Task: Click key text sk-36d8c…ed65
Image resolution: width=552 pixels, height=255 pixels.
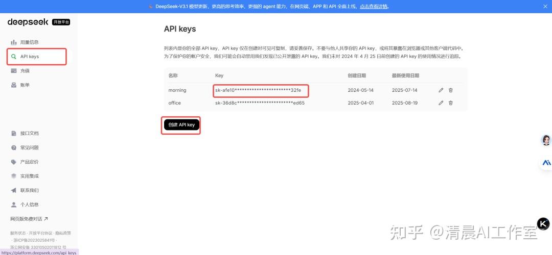Action: (x=260, y=103)
